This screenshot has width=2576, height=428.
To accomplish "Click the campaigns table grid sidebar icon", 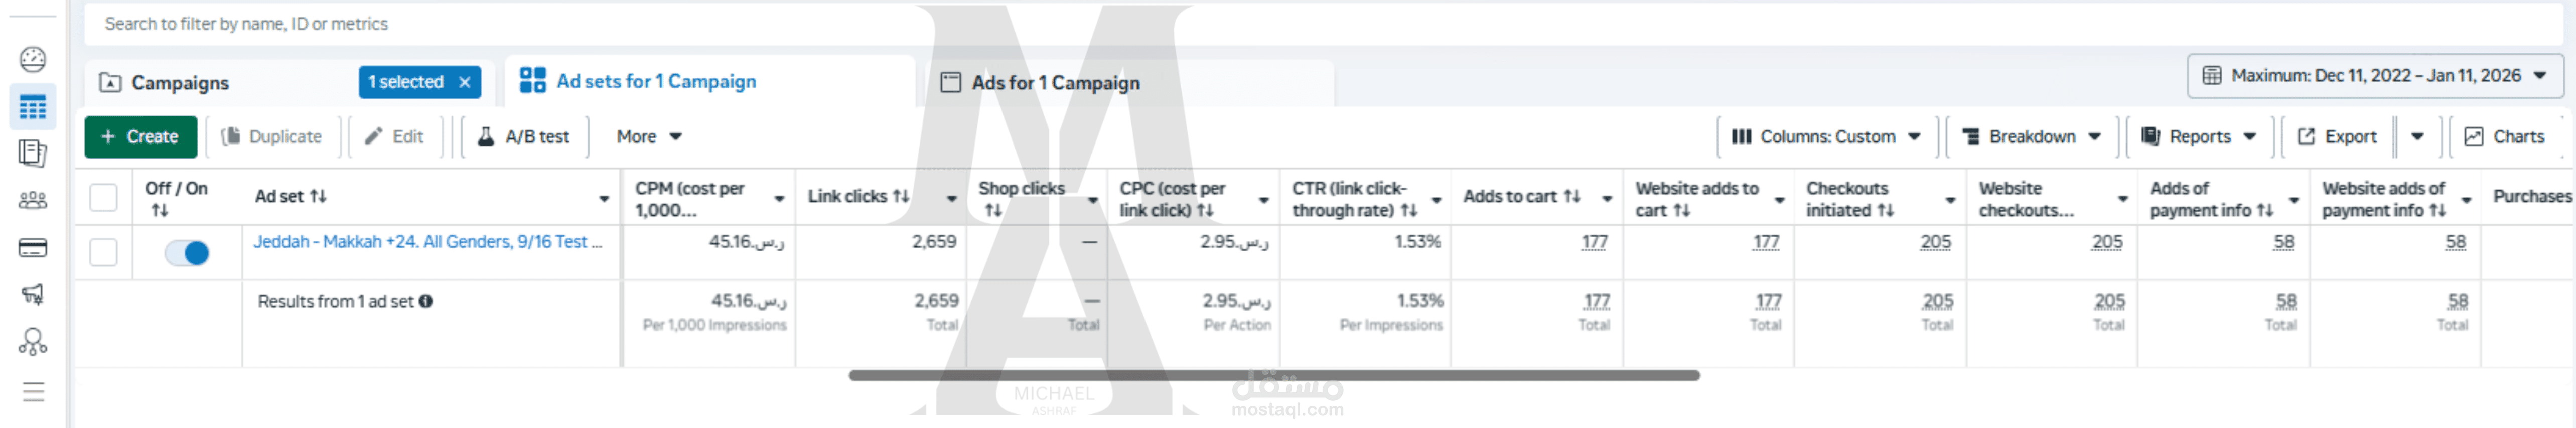I will click(33, 107).
